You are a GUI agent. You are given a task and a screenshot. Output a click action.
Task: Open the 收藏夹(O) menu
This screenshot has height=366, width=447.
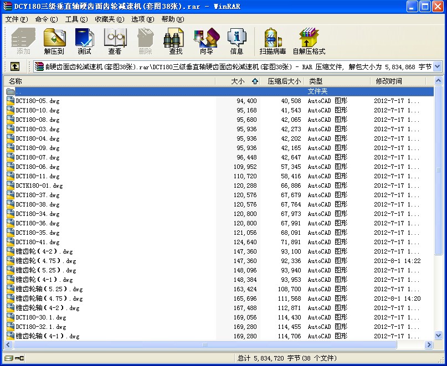(110, 19)
